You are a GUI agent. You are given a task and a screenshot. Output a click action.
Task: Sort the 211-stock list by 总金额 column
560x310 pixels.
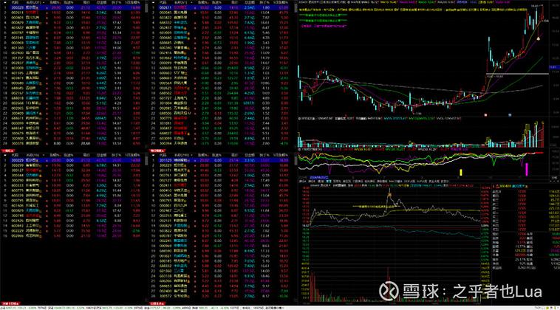click(x=101, y=2)
